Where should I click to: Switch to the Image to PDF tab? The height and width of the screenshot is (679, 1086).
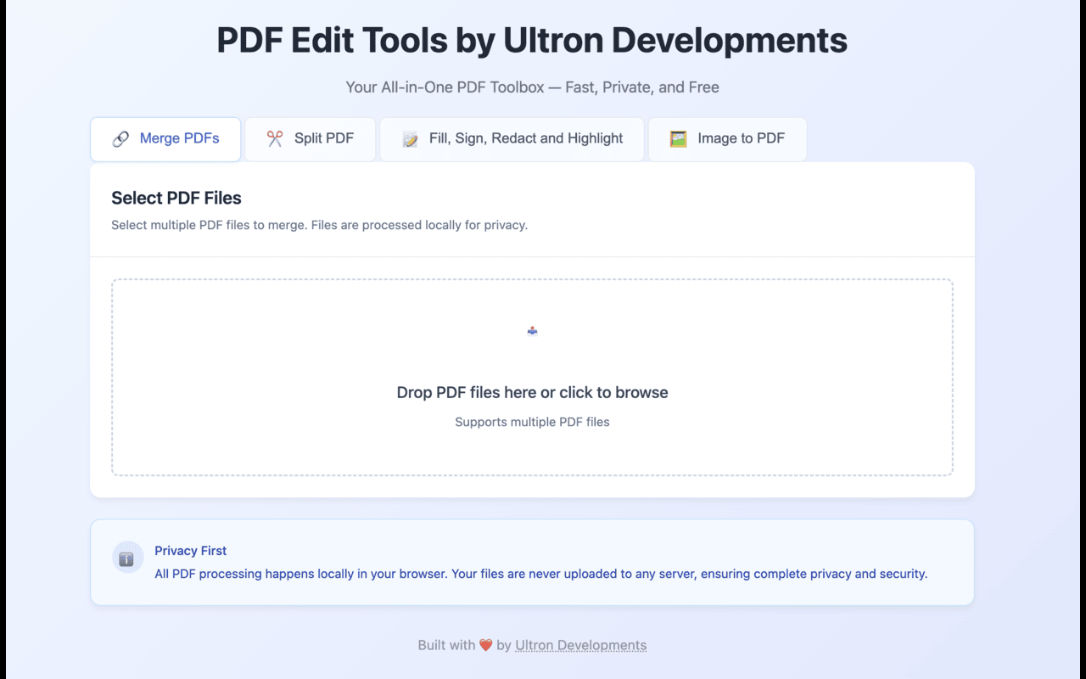tap(728, 139)
